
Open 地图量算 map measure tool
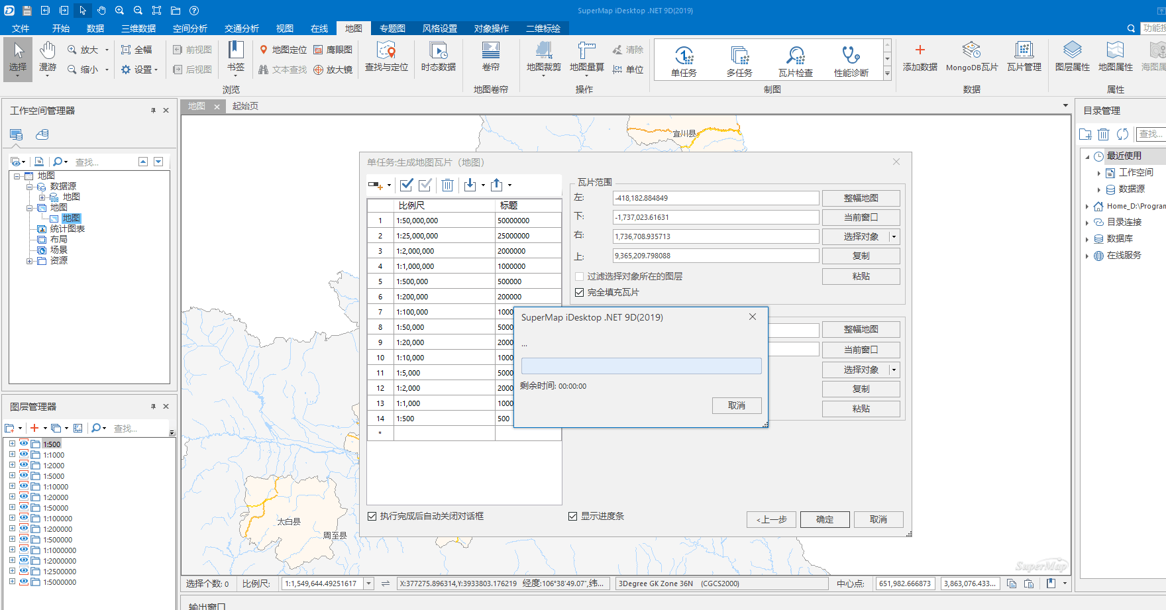point(587,58)
